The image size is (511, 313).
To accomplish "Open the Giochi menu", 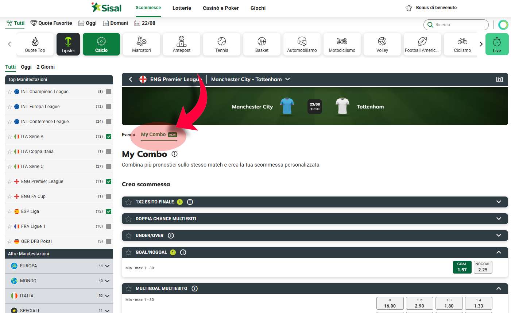I will pos(258,8).
